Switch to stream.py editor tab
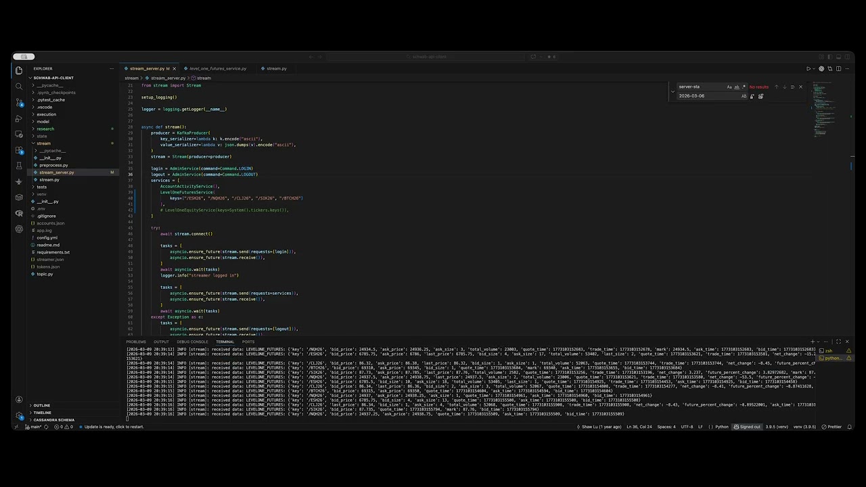 coord(277,68)
